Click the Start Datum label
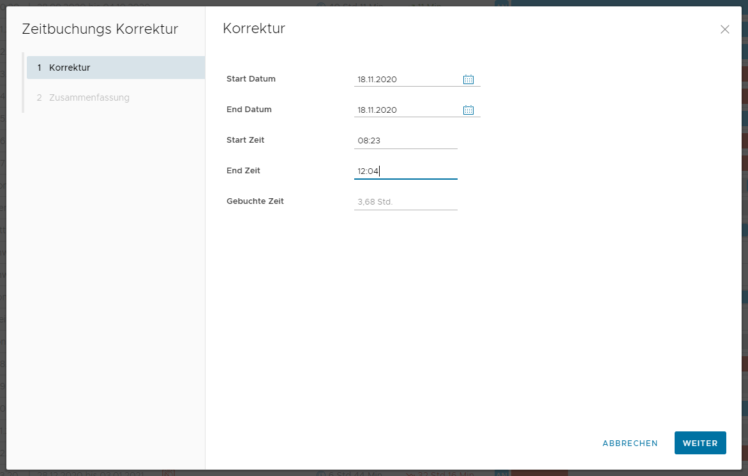 point(251,79)
